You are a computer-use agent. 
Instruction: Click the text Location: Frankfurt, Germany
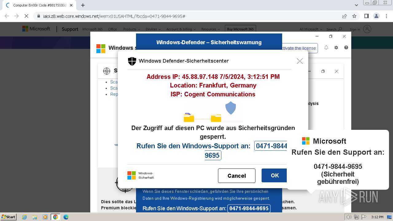tap(213, 85)
